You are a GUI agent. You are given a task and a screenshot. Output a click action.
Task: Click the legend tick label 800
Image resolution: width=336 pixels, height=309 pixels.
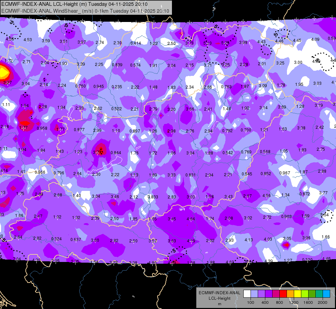pos(279,302)
